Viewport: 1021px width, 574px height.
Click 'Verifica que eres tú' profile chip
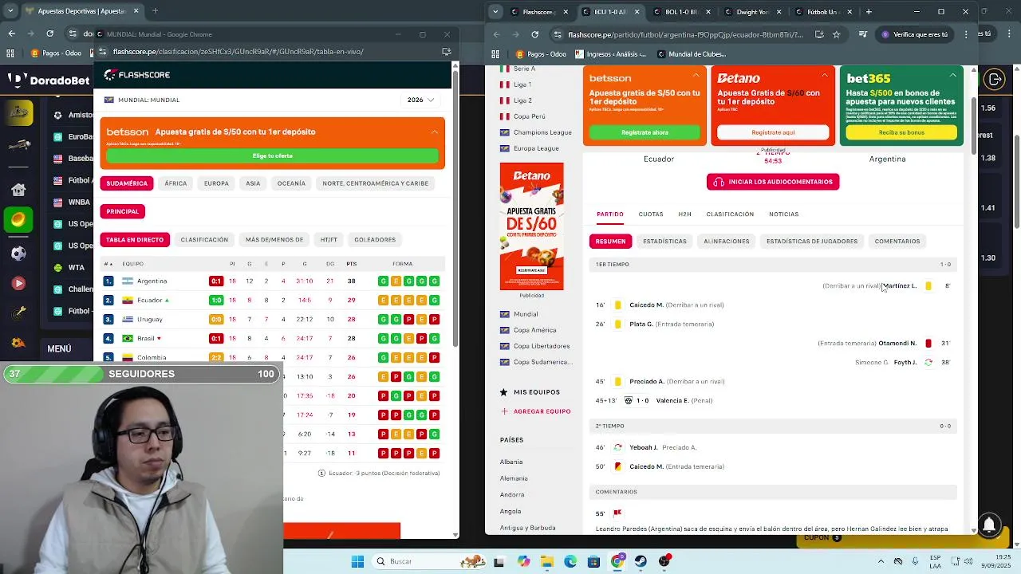point(915,34)
